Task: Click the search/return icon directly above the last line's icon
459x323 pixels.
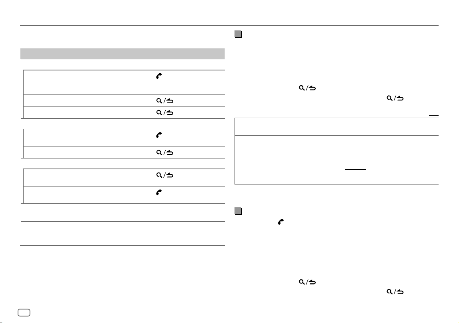Action: 307,282
